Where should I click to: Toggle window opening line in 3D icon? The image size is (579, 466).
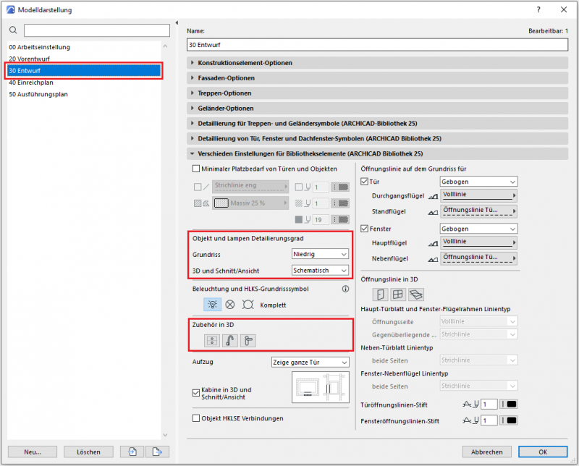(x=398, y=294)
